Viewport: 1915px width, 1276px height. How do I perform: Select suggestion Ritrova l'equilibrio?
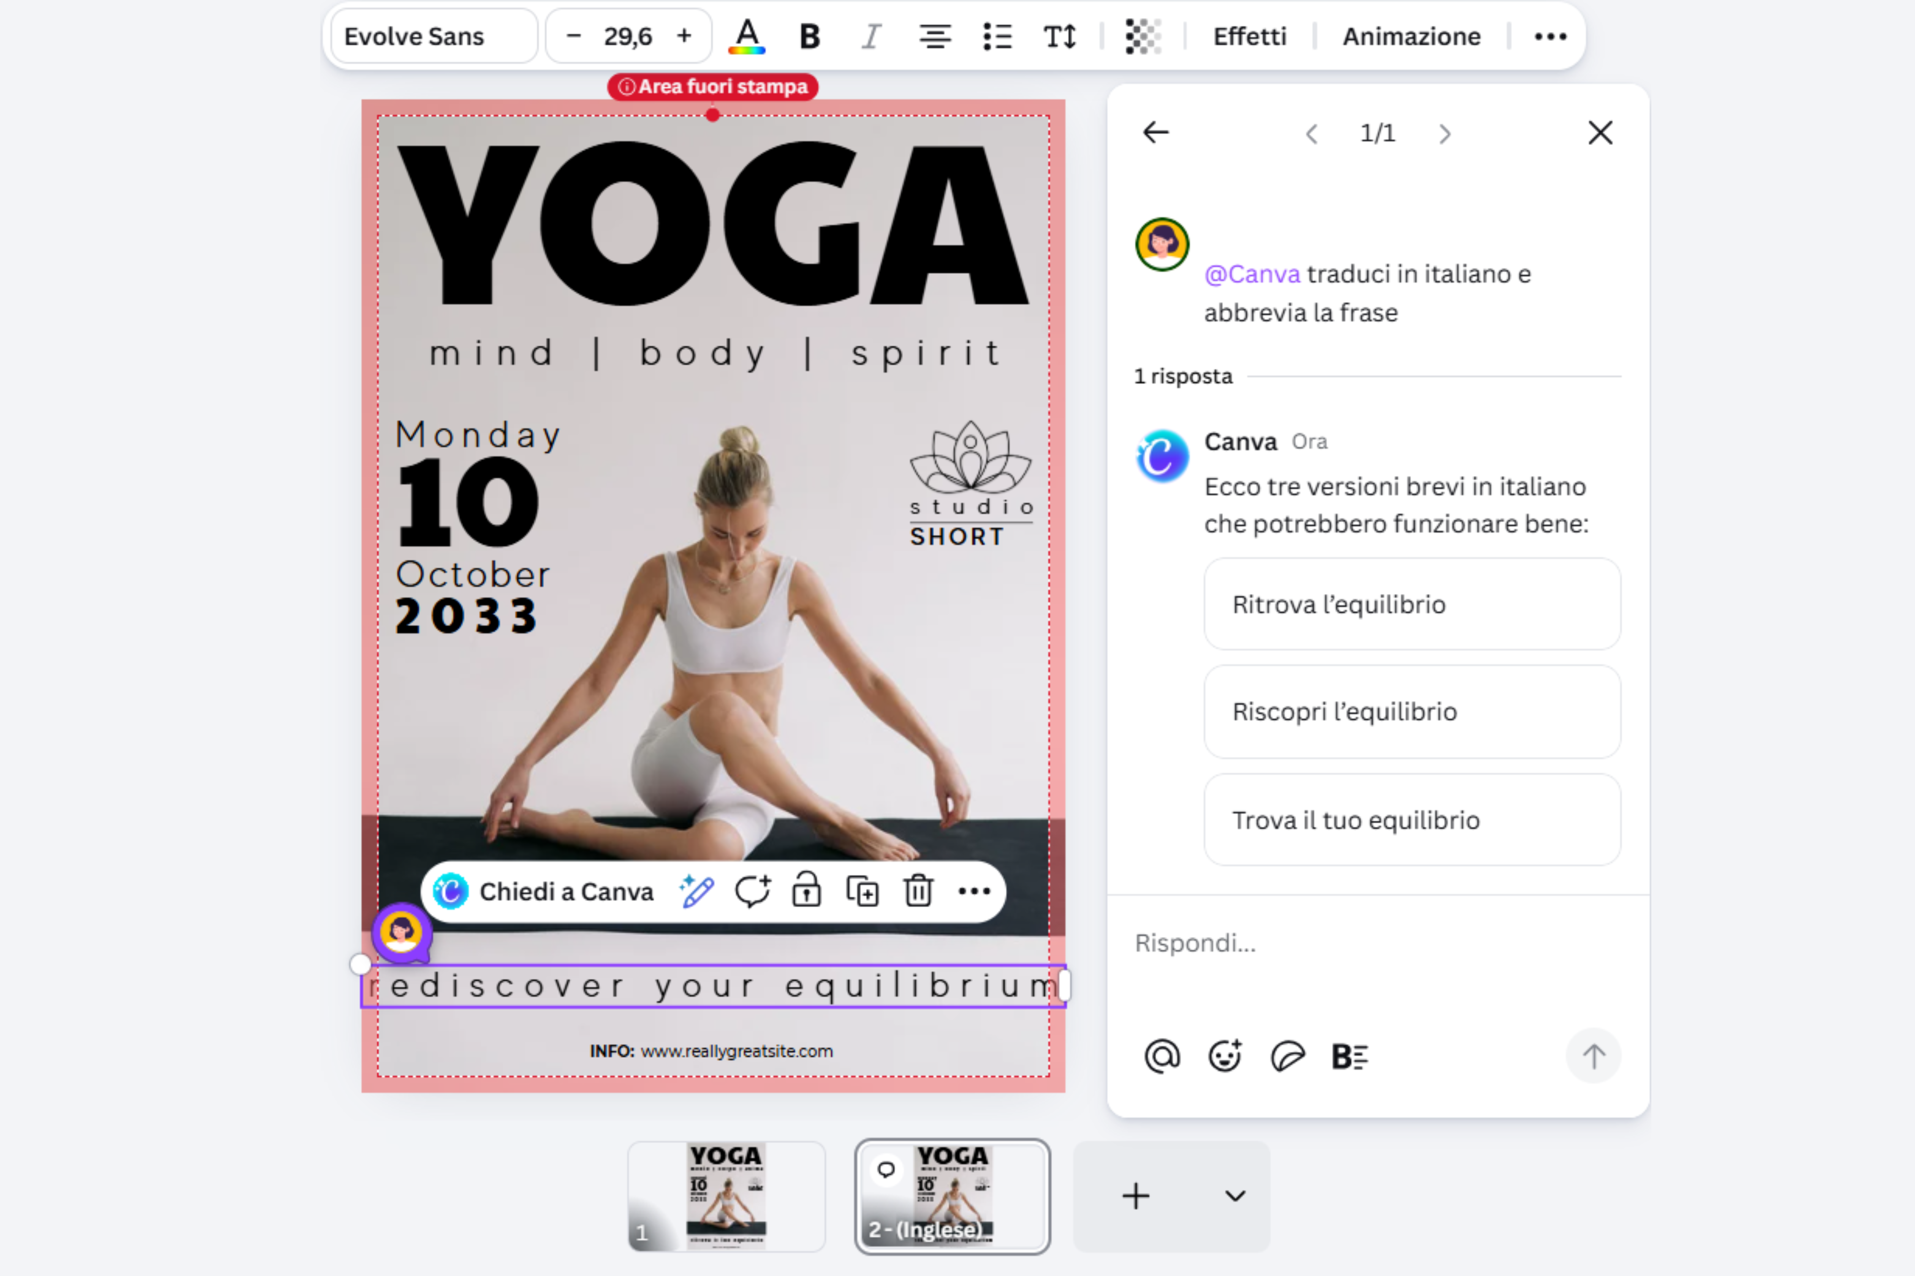pyautogui.click(x=1412, y=605)
